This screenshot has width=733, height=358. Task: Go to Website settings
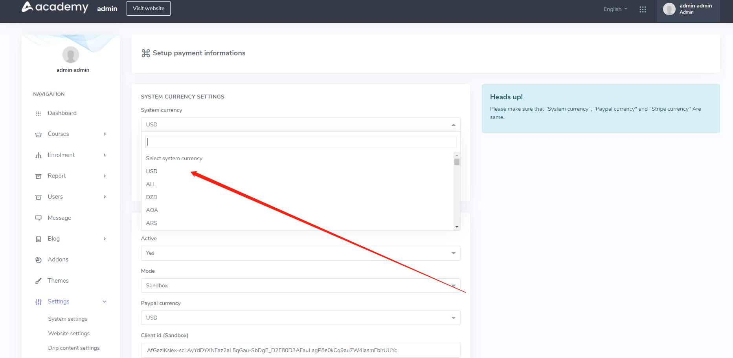tap(69, 333)
